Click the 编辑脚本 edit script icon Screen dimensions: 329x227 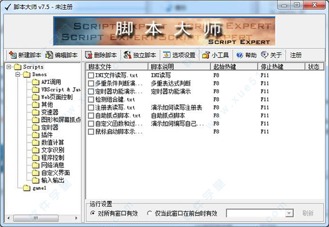tap(49, 55)
